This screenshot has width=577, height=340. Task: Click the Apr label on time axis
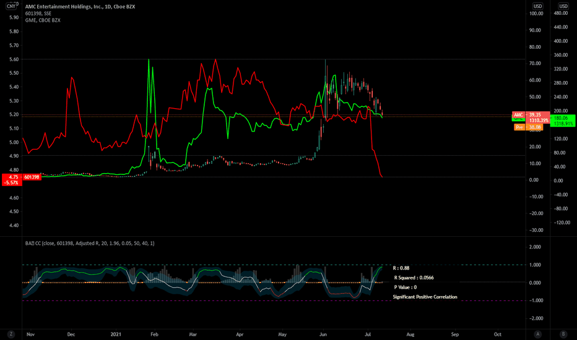240,334
